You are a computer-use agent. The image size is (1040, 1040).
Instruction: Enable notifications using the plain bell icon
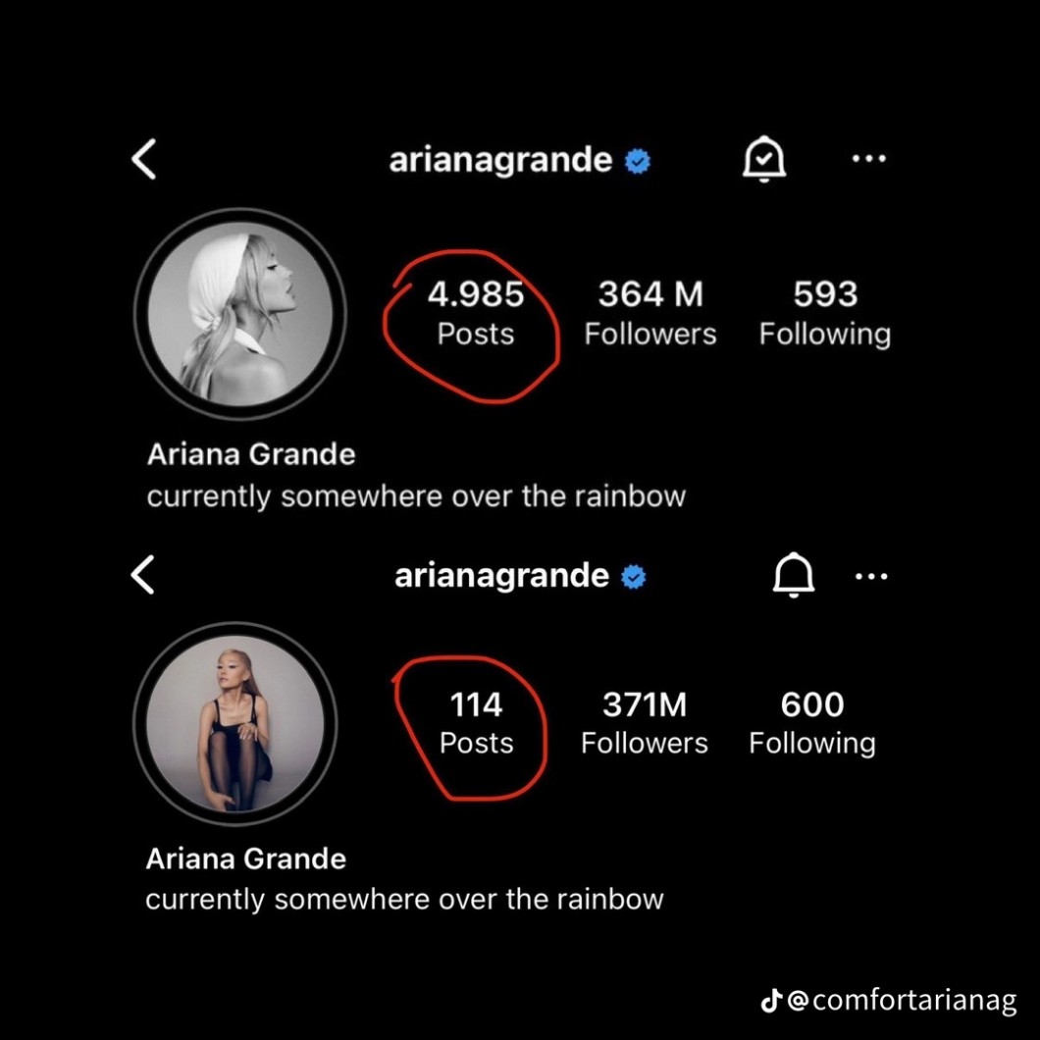click(x=794, y=575)
